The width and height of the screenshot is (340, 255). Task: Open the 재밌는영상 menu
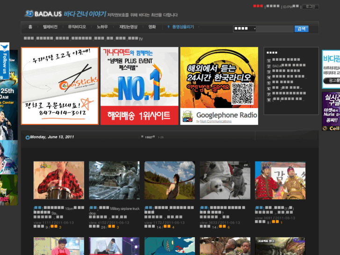click(128, 27)
